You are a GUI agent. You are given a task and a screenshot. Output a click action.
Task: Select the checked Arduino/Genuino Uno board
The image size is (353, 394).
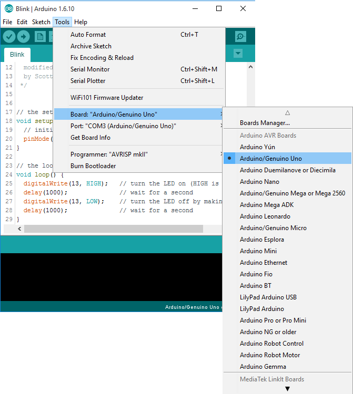point(287,159)
